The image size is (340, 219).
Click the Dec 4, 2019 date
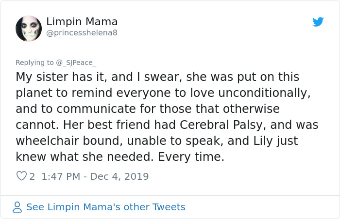coord(119,177)
